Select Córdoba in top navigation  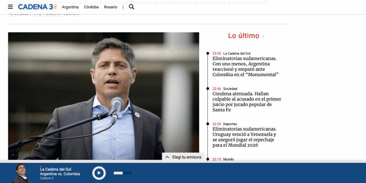pos(91,7)
